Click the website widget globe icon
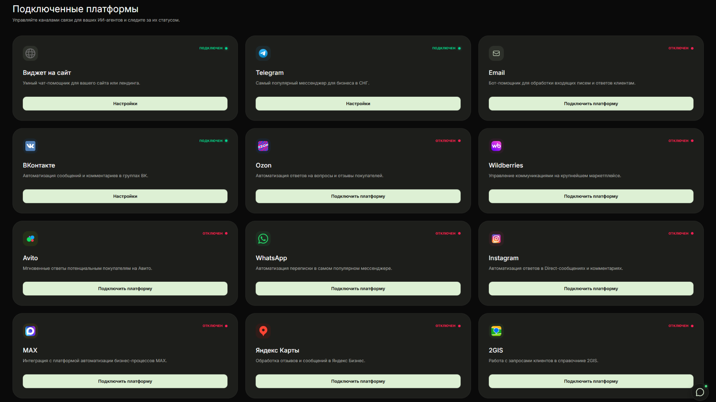Viewport: 716px width, 402px height. pos(30,53)
